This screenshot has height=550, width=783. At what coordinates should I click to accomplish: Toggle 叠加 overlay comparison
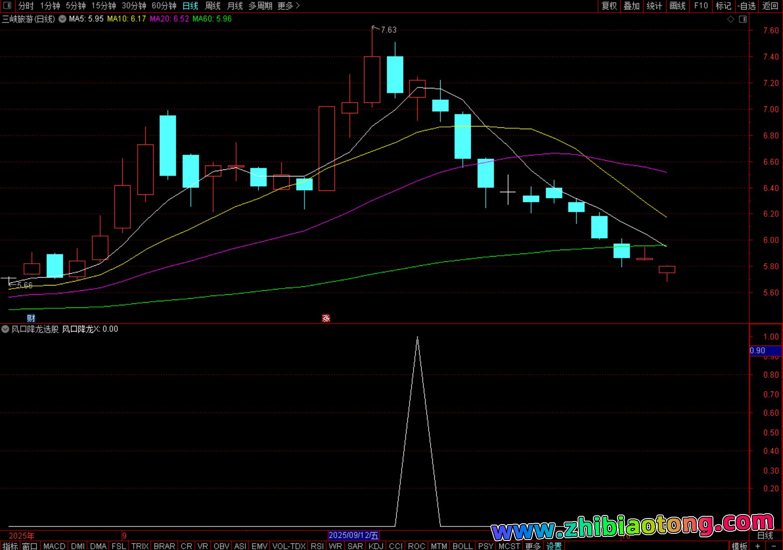631,6
